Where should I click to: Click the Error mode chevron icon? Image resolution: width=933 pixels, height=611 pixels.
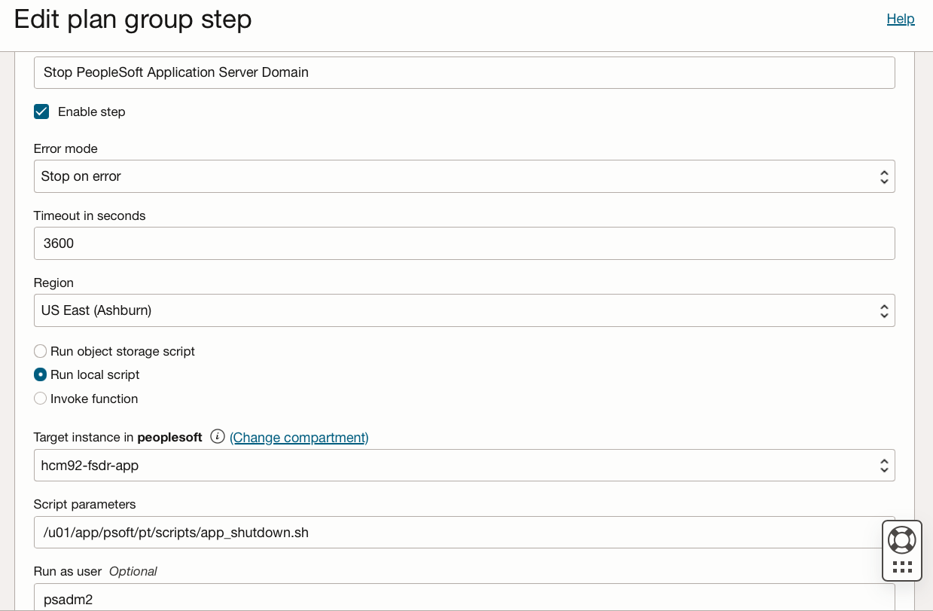[884, 176]
